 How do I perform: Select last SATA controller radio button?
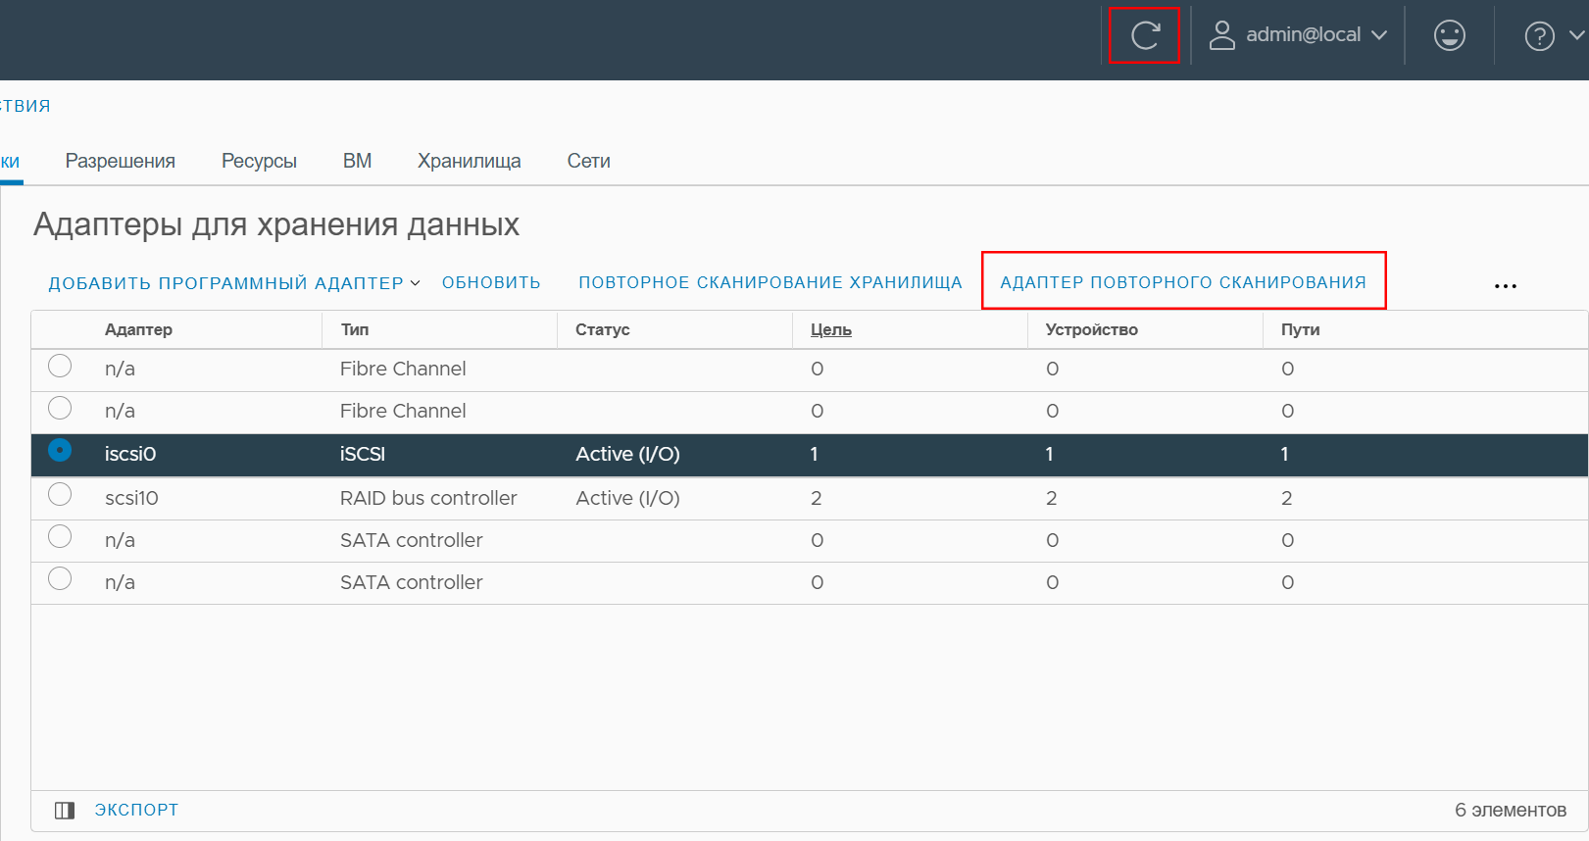60,578
